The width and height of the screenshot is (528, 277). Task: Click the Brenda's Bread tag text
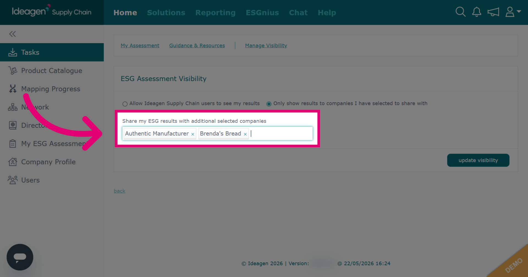(221, 134)
